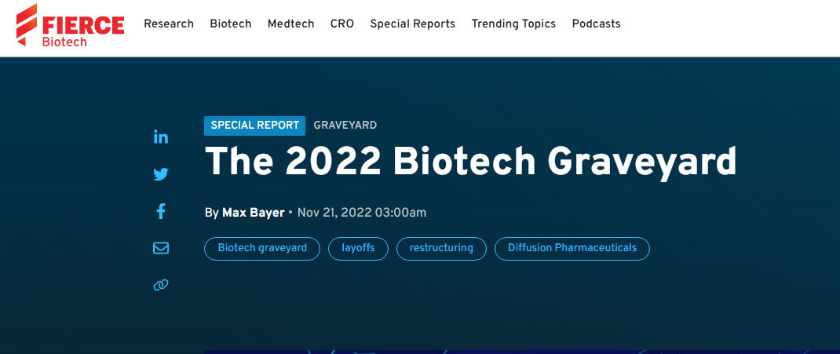
Task: Select CRO from the top navigation
Action: tap(342, 24)
